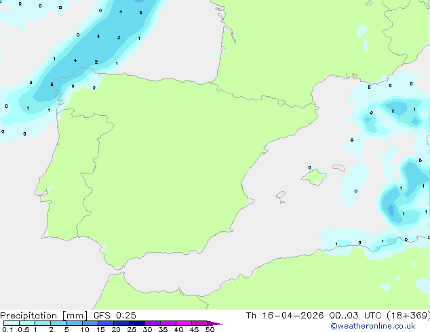This screenshot has width=430, height=332.
Task: Click the 0.1–0.5 mm legend color swatch
Action: [x=12, y=323]
